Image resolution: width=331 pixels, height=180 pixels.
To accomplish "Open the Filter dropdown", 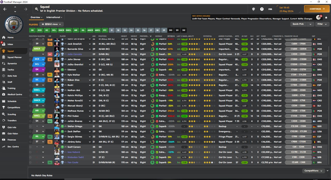I will tap(322, 24).
